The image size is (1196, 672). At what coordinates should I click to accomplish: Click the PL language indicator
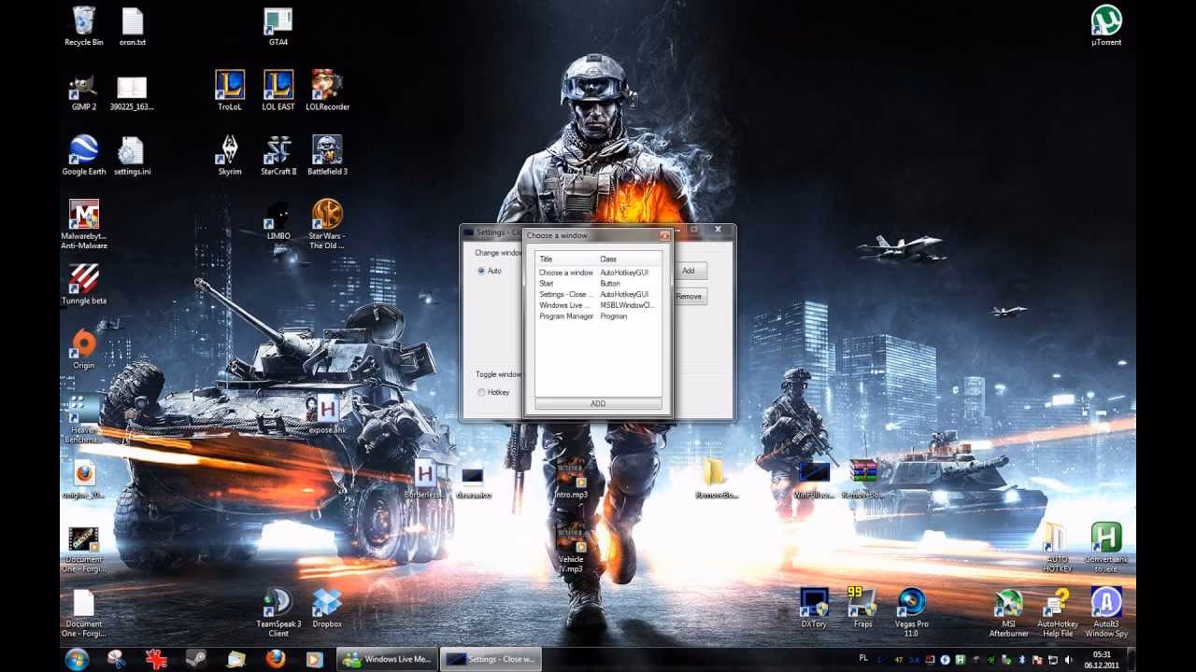863,658
